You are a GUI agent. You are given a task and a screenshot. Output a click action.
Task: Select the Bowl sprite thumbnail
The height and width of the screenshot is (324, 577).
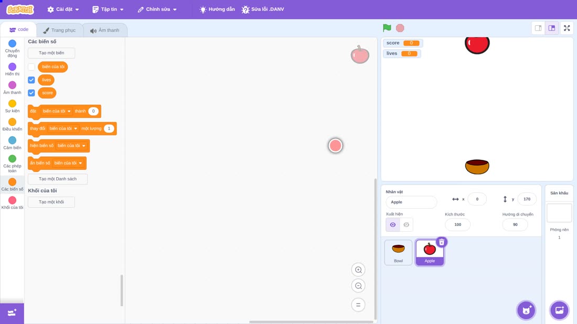398,252
